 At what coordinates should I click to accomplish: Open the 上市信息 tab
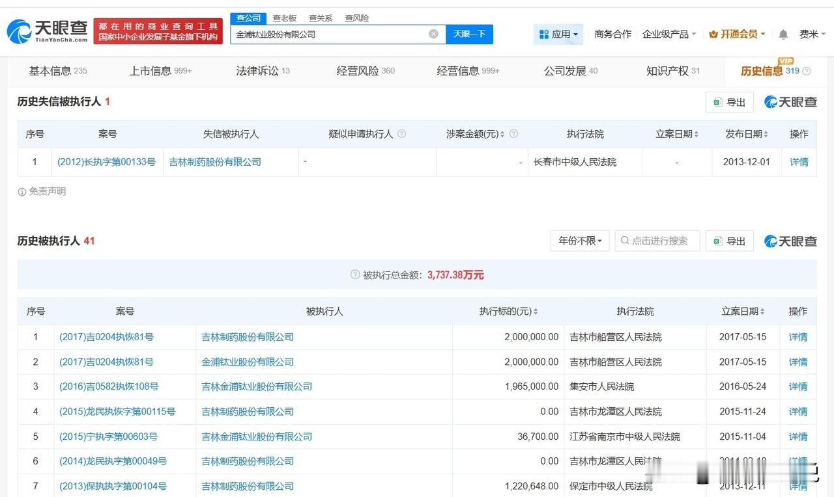(x=160, y=71)
